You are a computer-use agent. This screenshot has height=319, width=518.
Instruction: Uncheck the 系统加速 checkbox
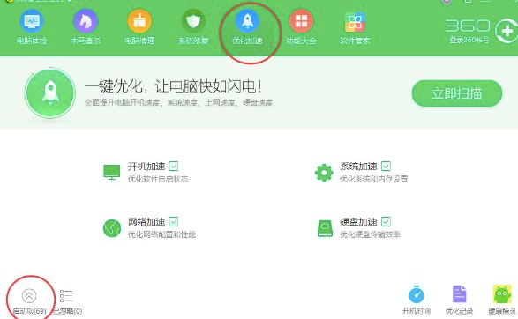click(386, 166)
